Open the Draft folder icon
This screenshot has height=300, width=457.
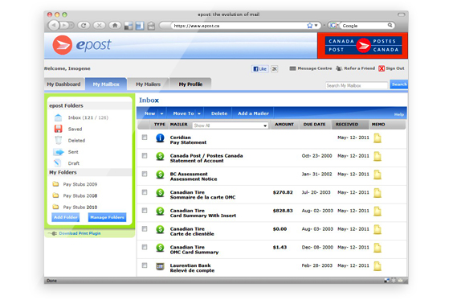57,162
